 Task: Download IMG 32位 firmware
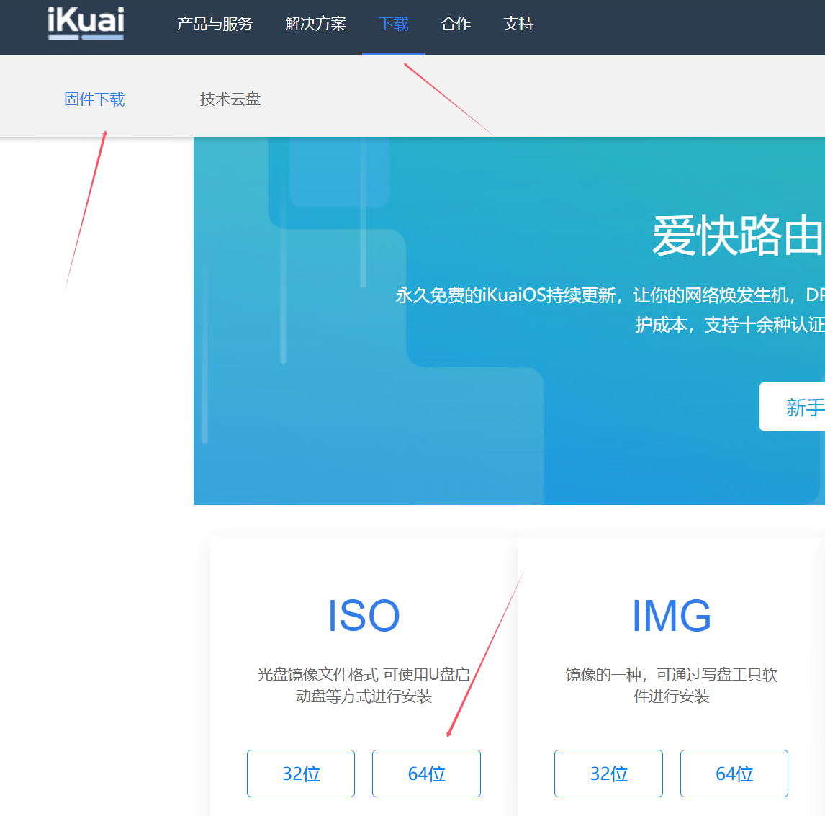(609, 774)
